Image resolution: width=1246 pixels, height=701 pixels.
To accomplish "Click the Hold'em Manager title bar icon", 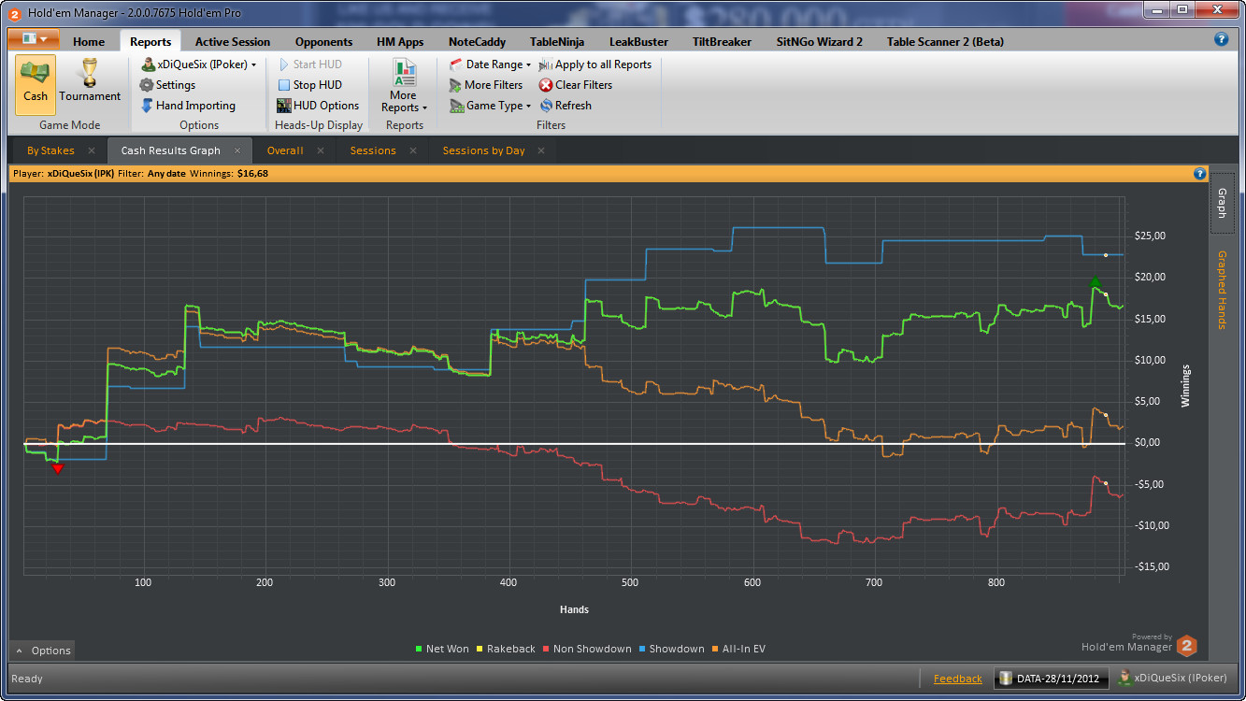I will (14, 14).
